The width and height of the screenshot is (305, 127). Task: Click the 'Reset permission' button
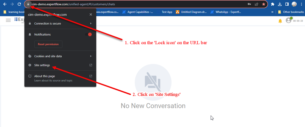pyautogui.click(x=48, y=44)
